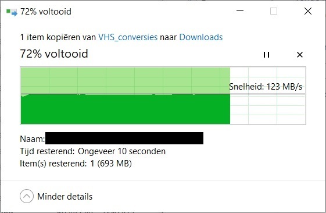Click Tijd resterend: Ongeveer 10 seconden text
Image resolution: width=326 pixels, height=213 pixels.
(x=93, y=151)
